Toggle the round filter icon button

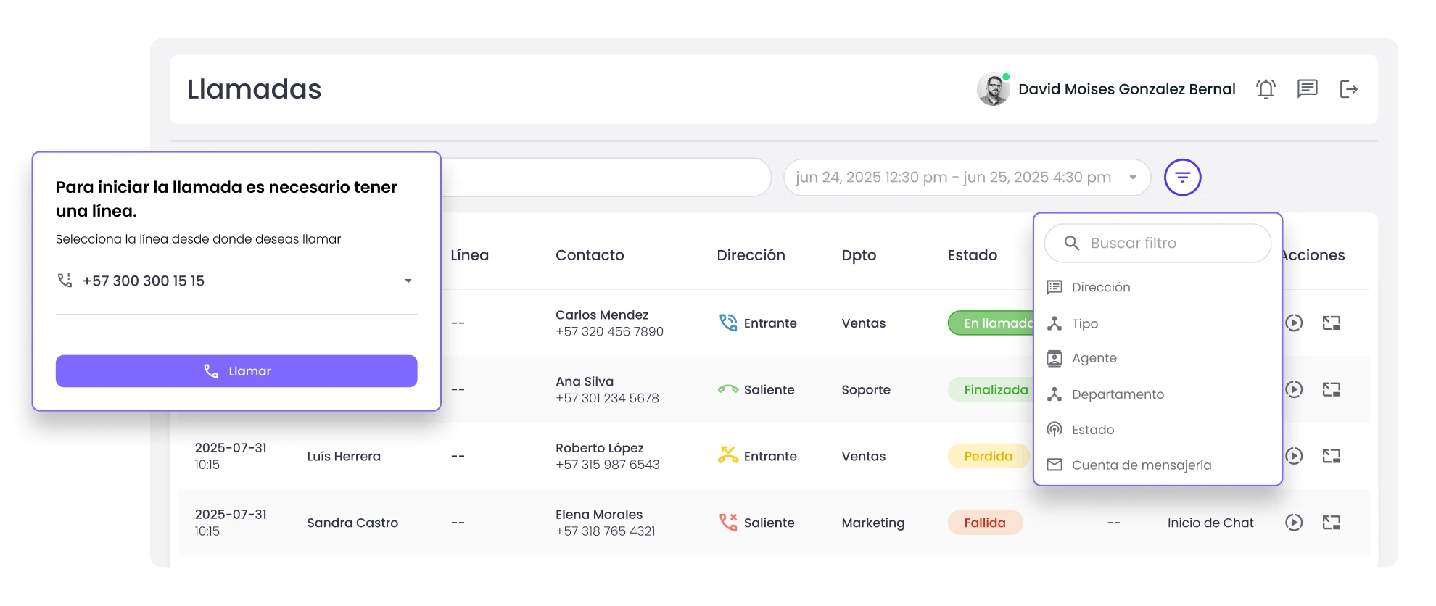[x=1182, y=178]
